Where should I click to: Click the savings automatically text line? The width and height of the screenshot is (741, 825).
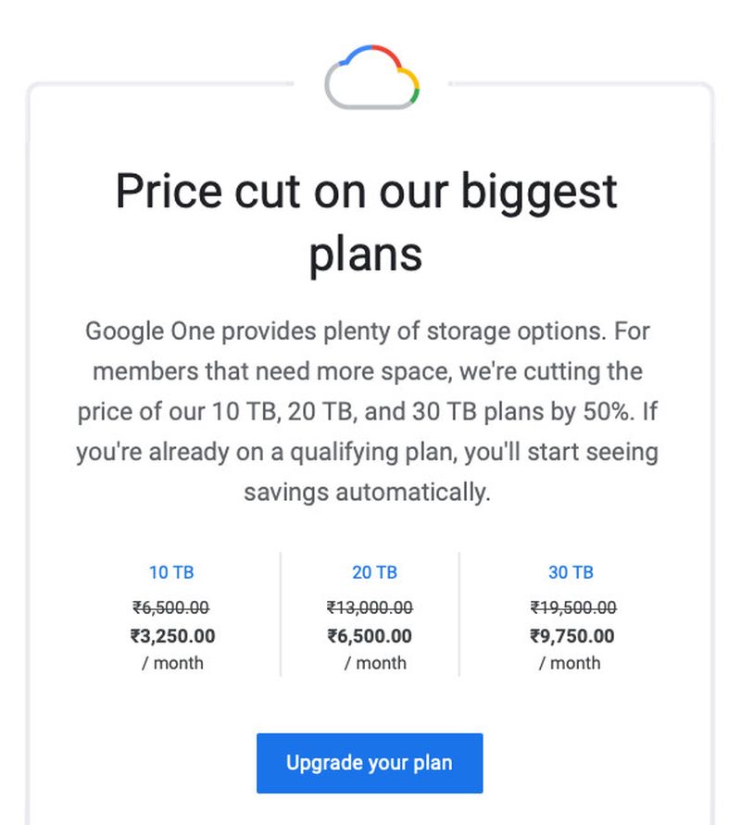click(x=368, y=493)
